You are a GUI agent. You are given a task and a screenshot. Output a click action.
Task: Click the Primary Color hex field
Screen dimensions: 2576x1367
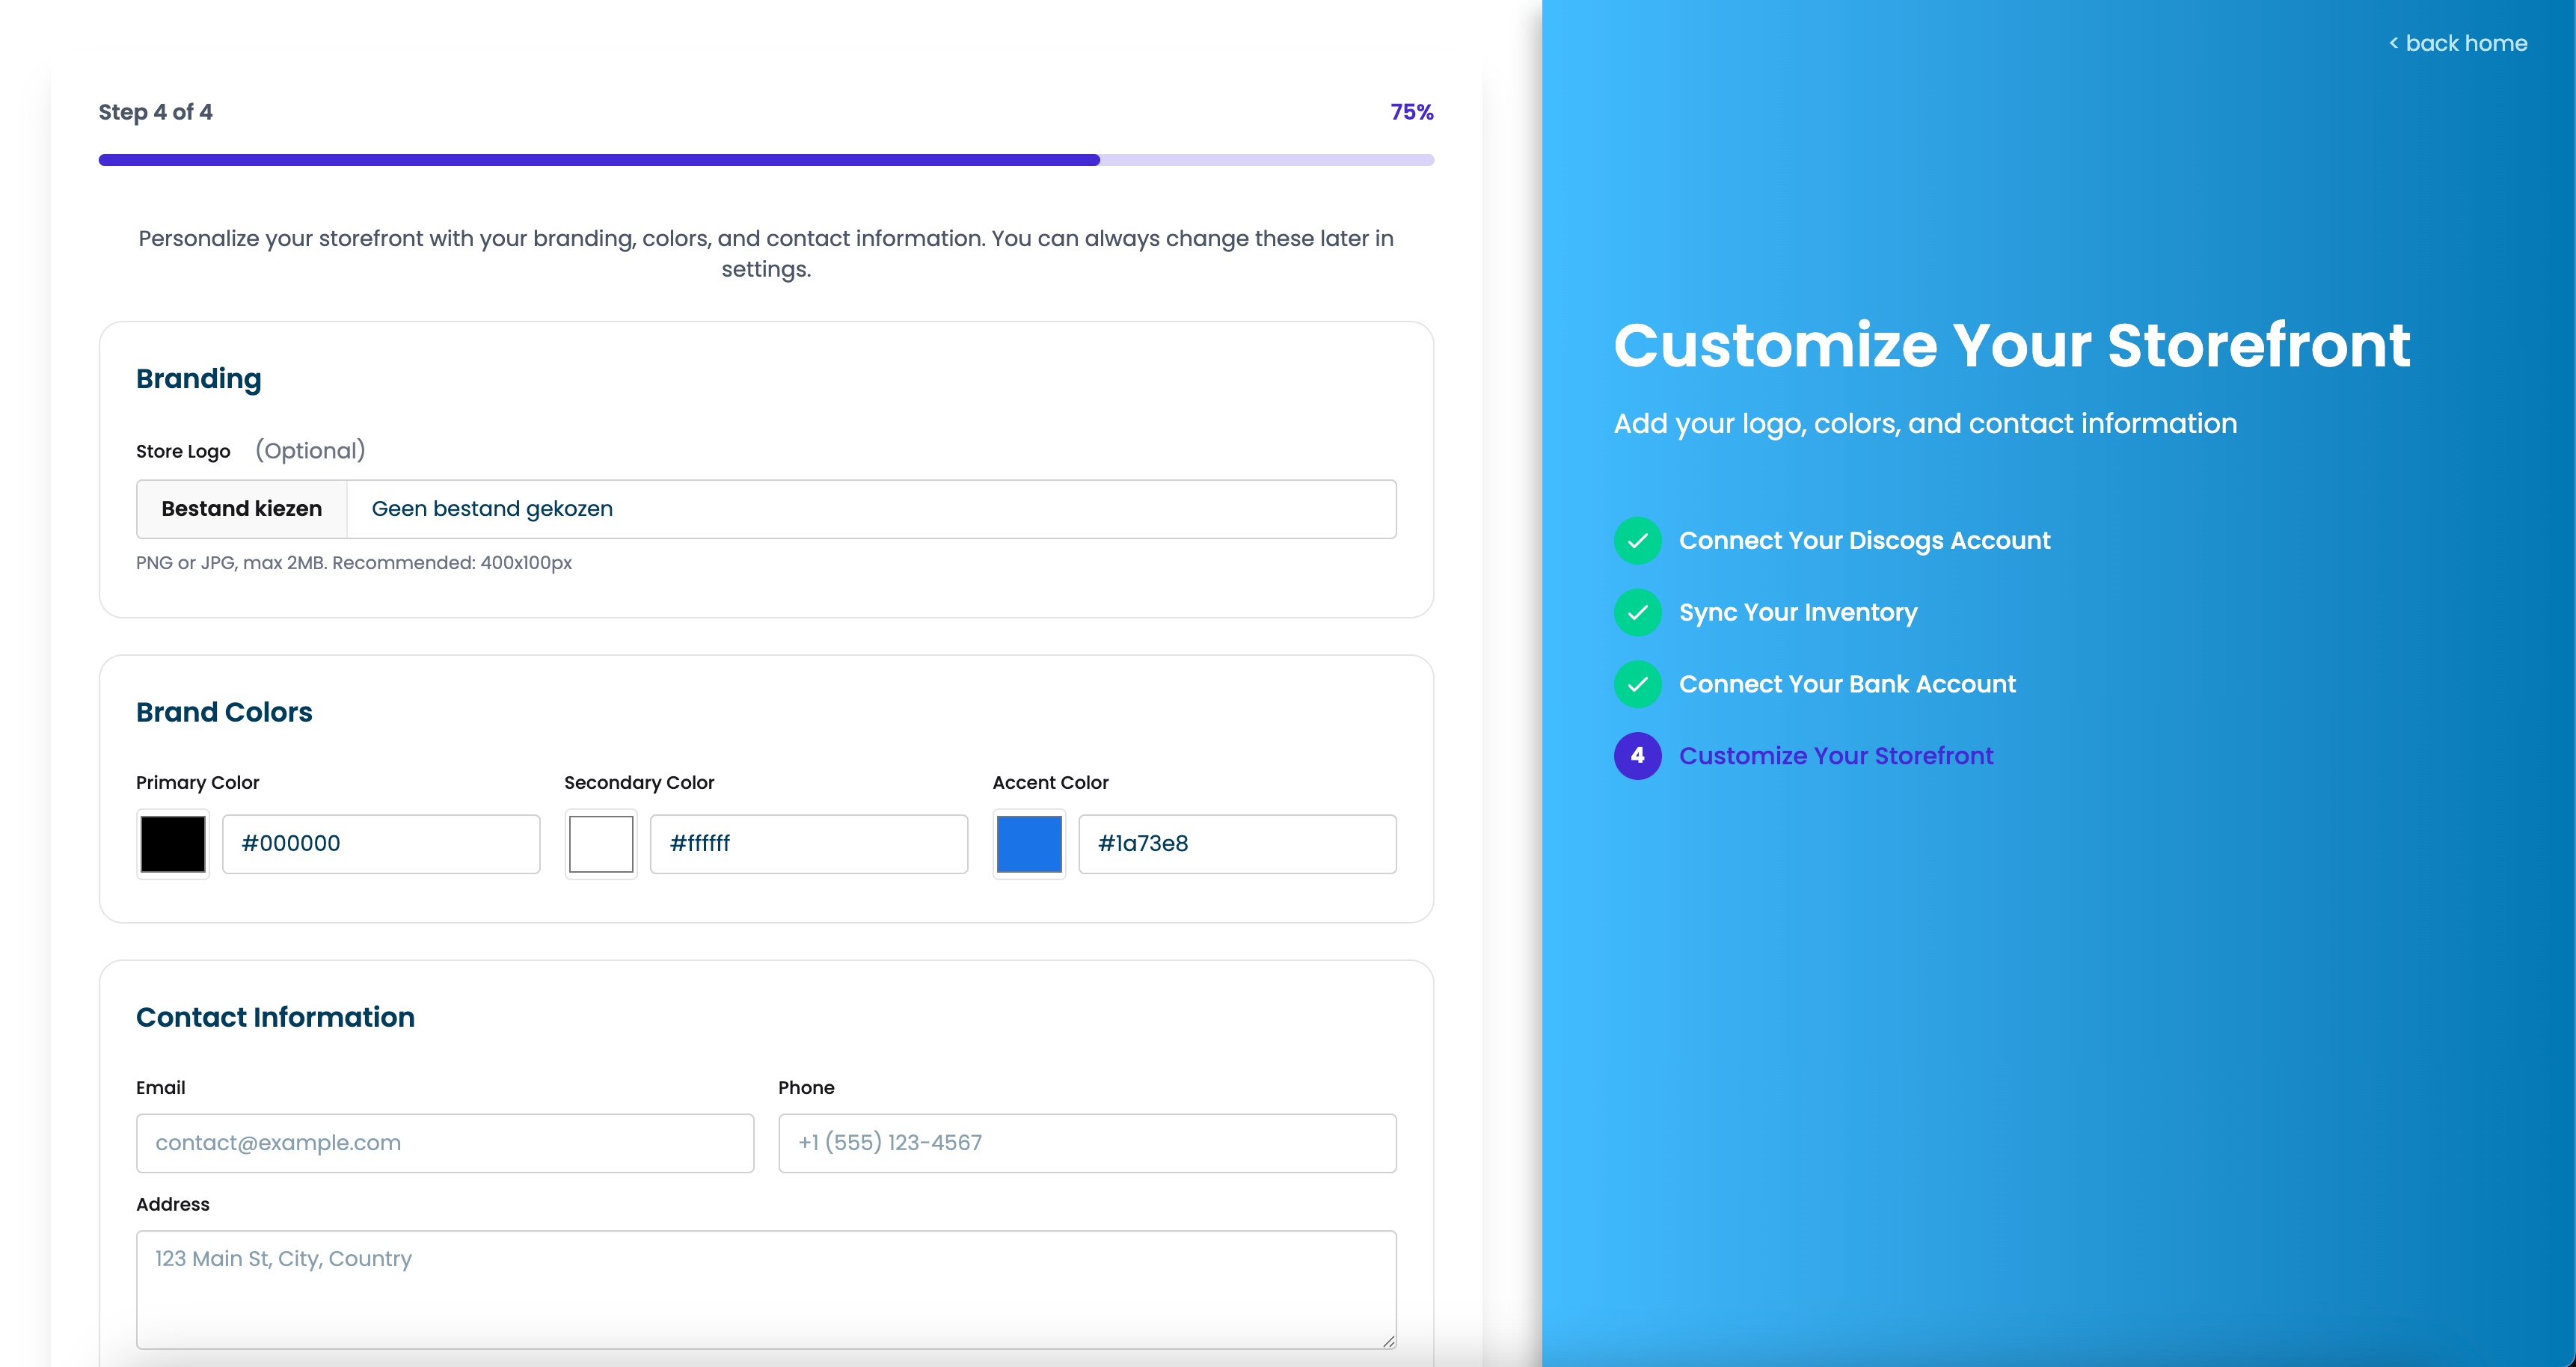(381, 844)
